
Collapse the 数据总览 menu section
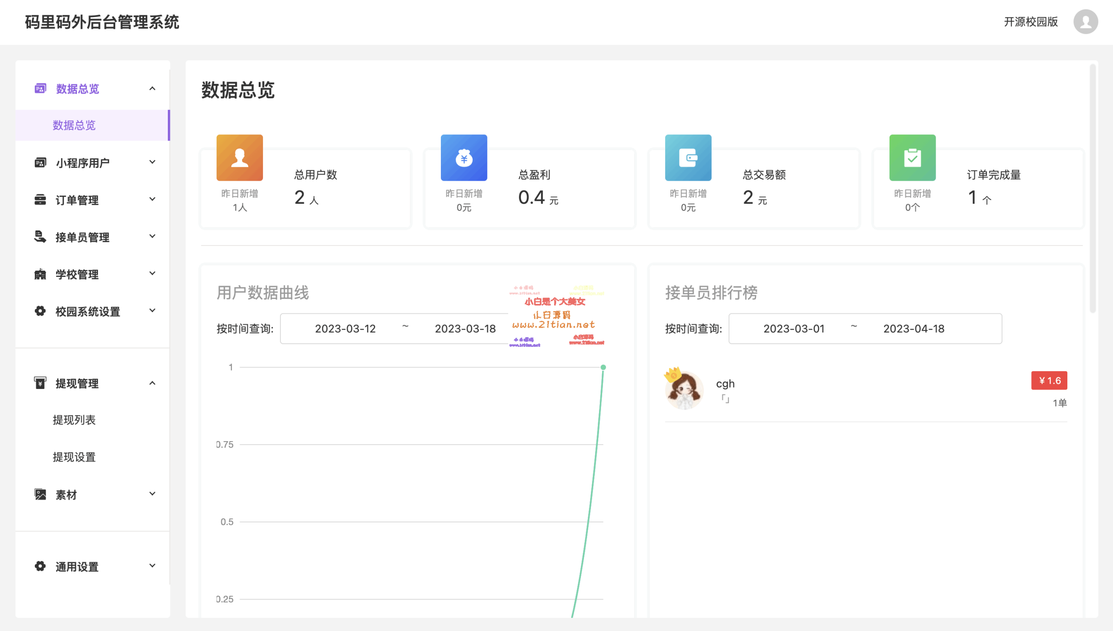pos(152,88)
